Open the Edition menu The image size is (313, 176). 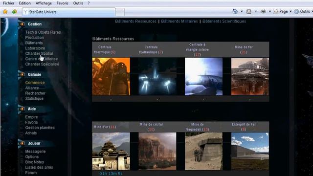pos(25,3)
